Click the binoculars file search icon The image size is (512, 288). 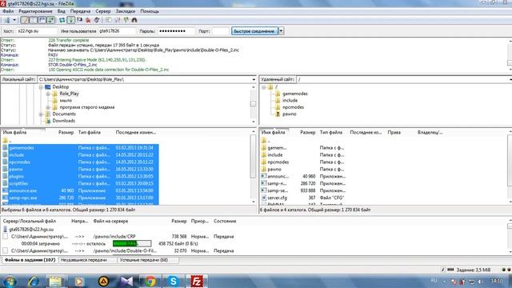[x=134, y=20]
